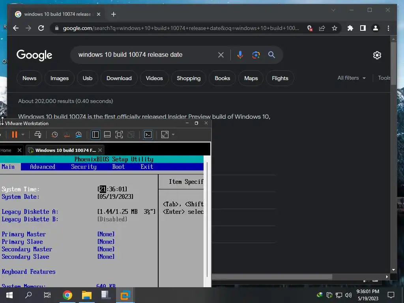Click Chrome vertical scrollbar thumb

click(x=393, y=64)
